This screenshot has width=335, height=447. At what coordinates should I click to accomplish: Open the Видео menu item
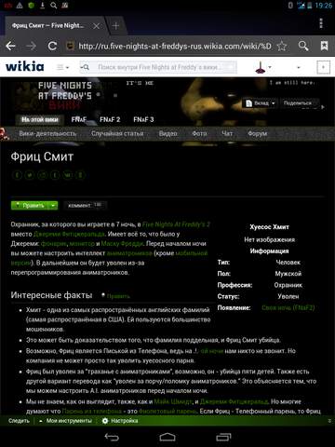[x=167, y=133]
